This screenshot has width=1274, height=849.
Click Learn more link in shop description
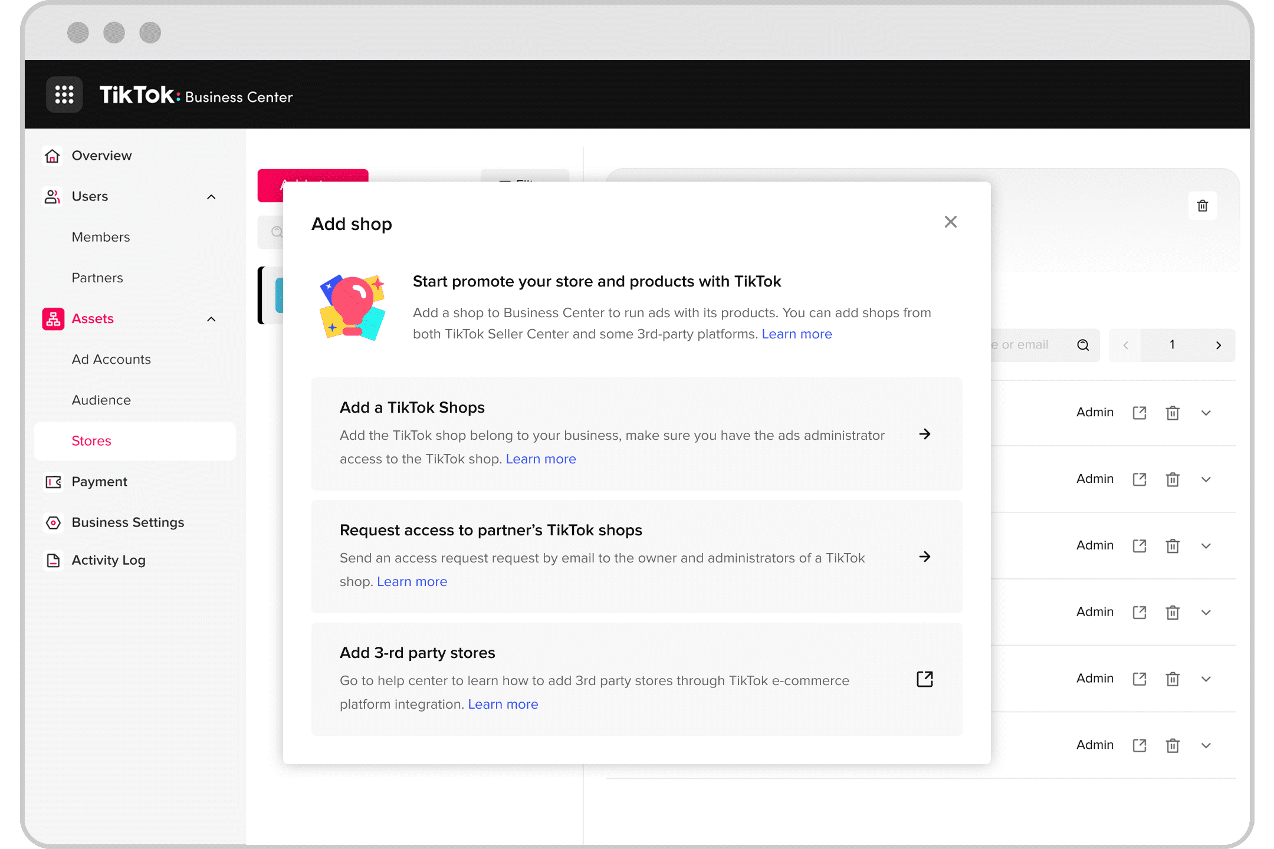[x=795, y=334]
